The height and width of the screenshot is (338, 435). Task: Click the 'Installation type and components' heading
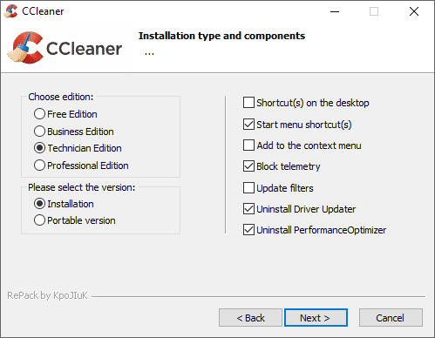(221, 36)
